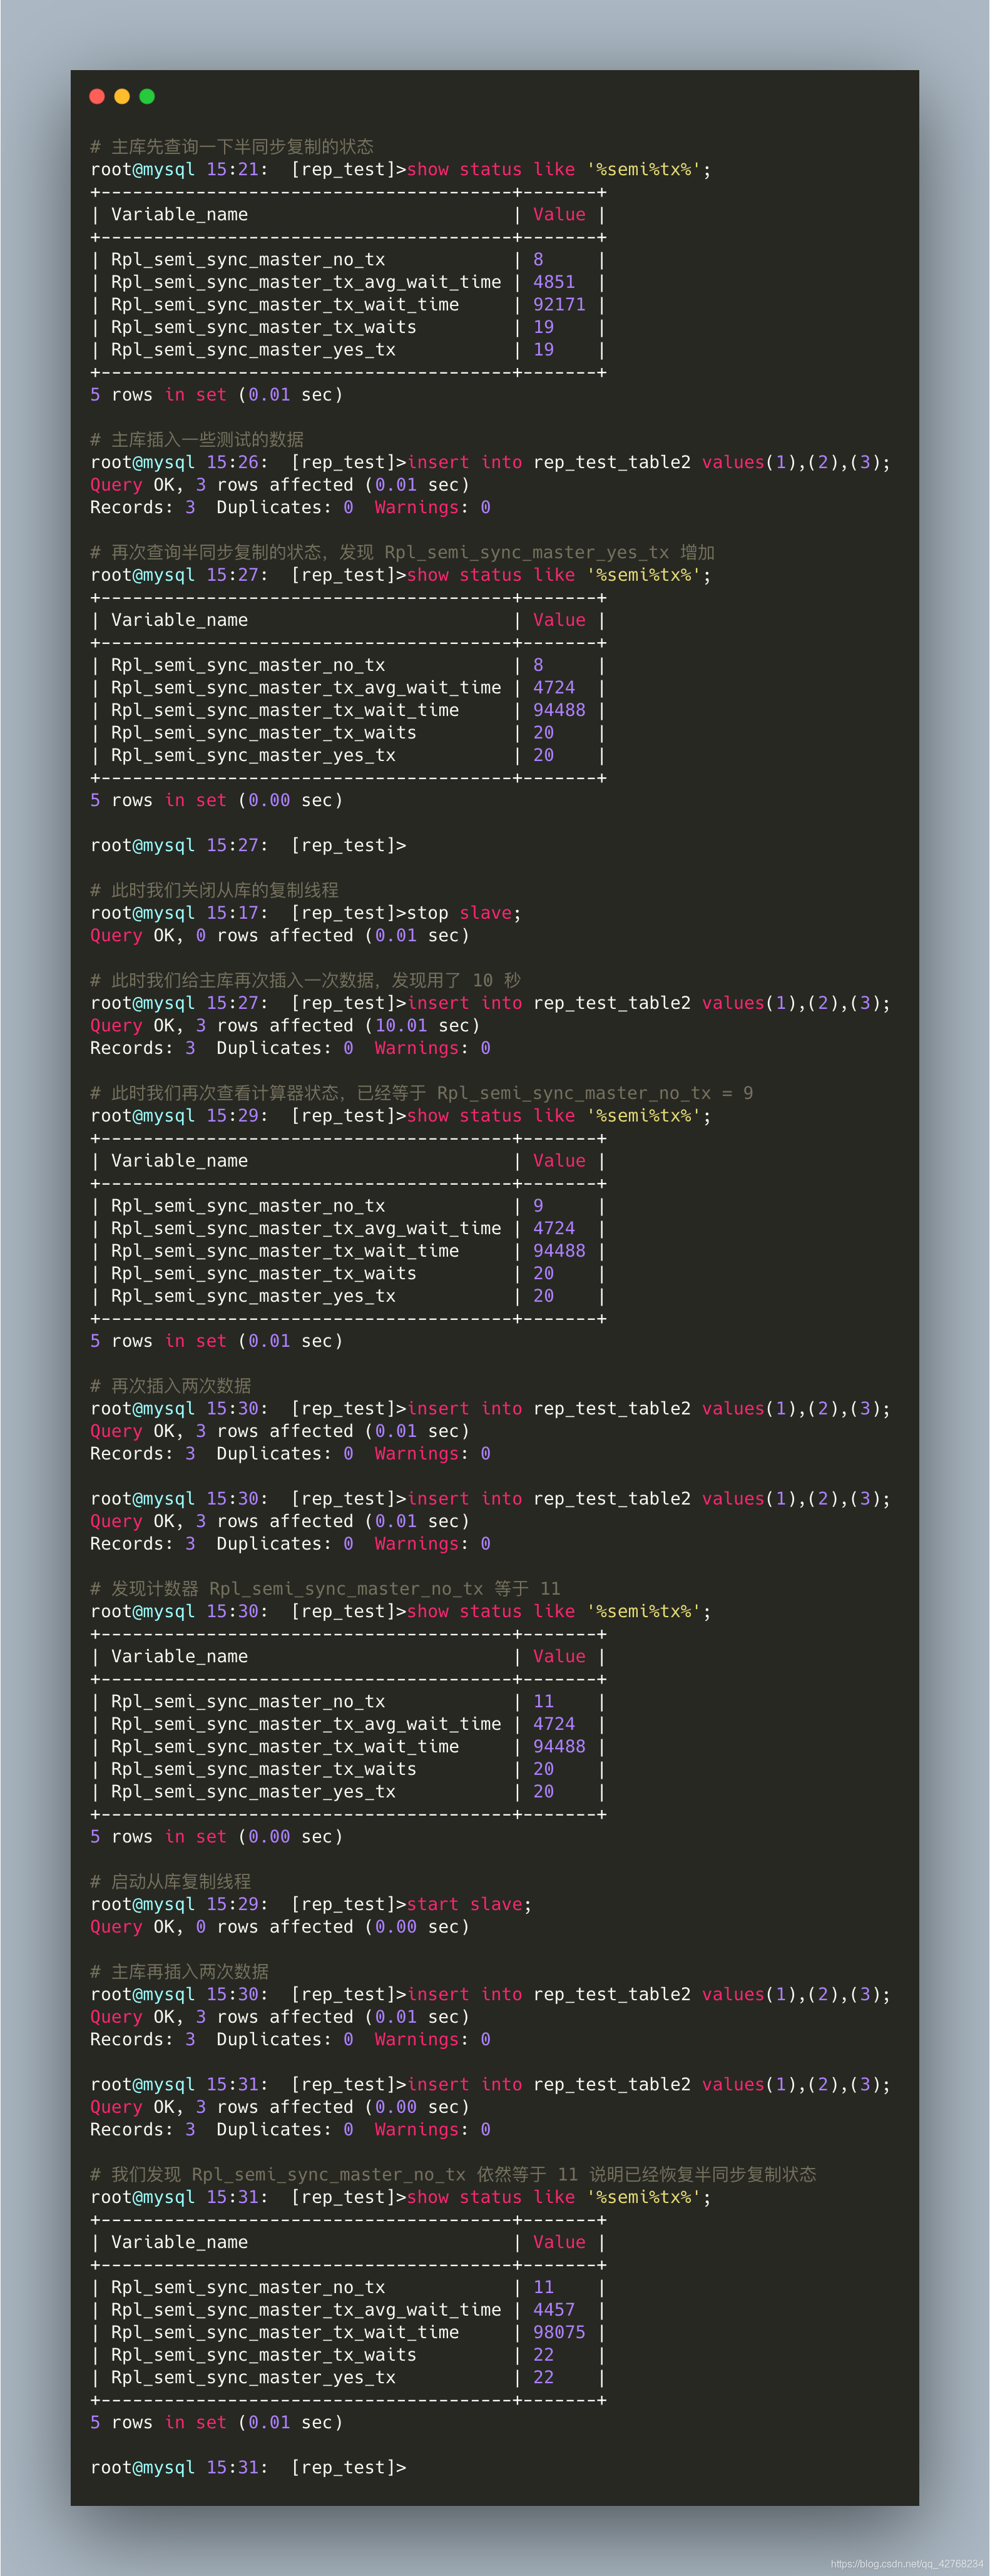Click the green maximize dot of the terminal window
The height and width of the screenshot is (2576, 990).
(x=147, y=96)
